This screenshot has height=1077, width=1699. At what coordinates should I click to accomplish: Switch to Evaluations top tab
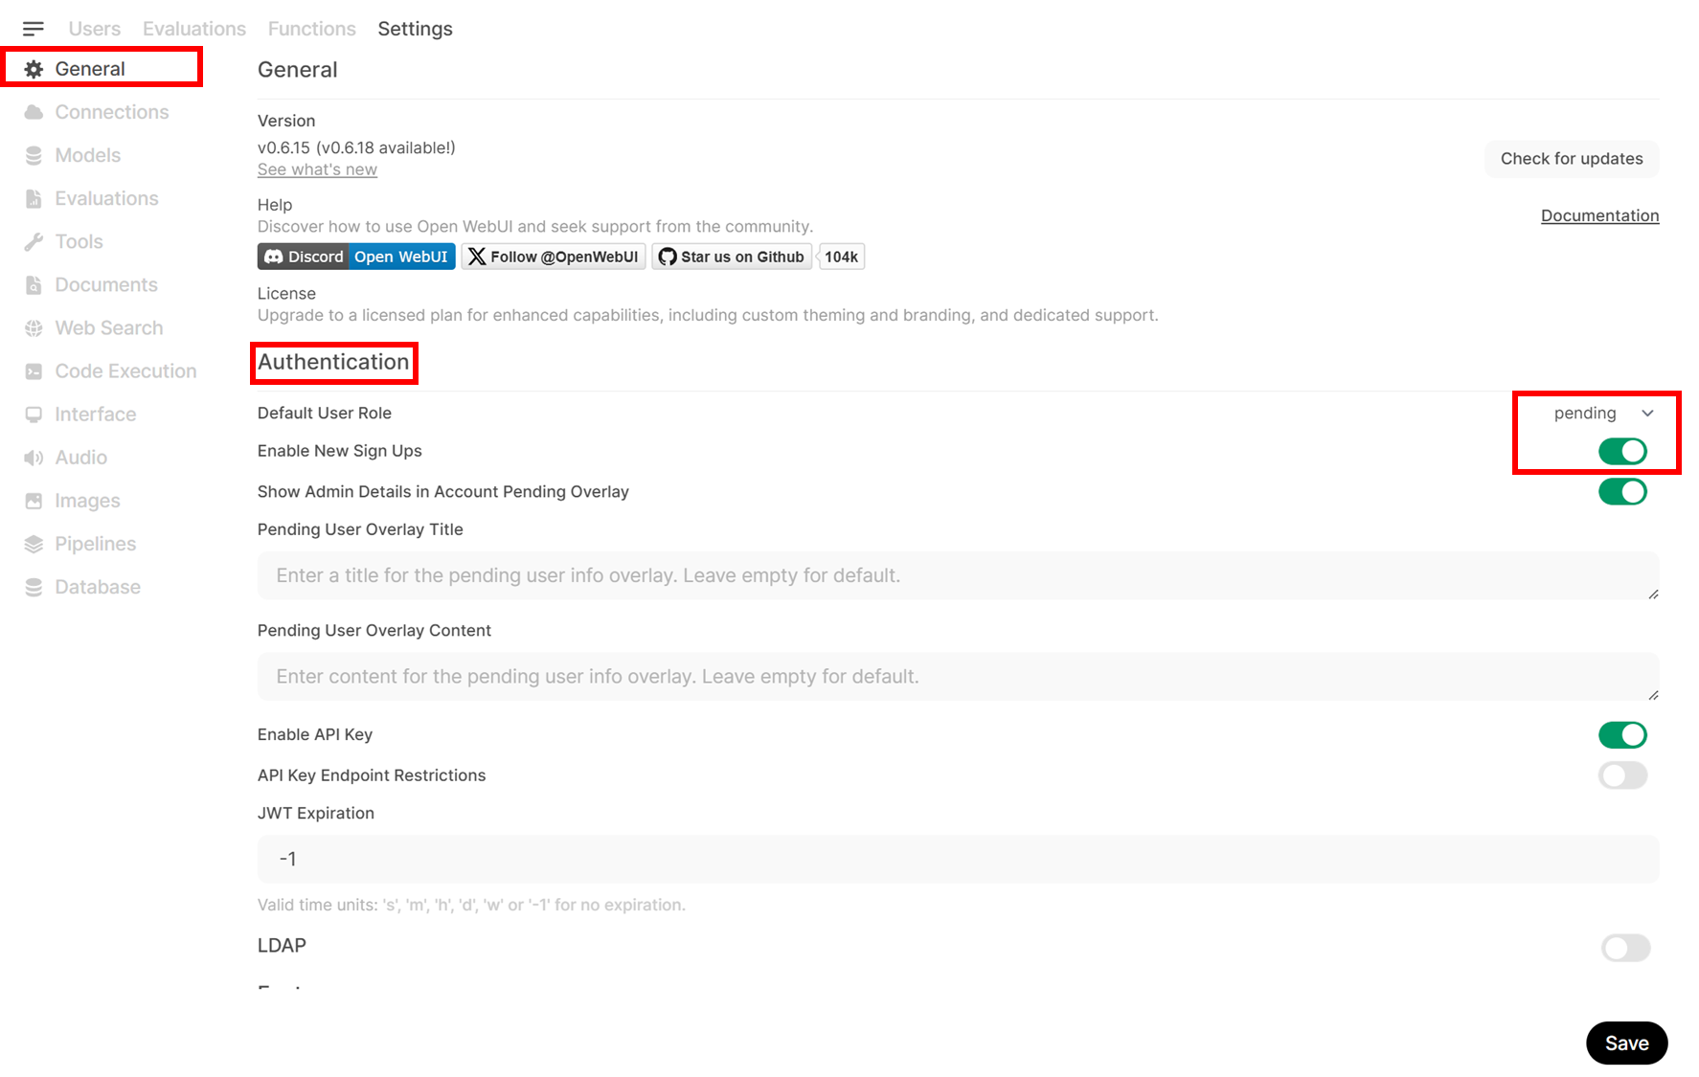click(194, 29)
